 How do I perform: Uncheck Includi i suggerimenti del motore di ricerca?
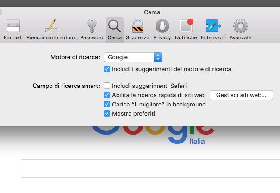[107, 69]
